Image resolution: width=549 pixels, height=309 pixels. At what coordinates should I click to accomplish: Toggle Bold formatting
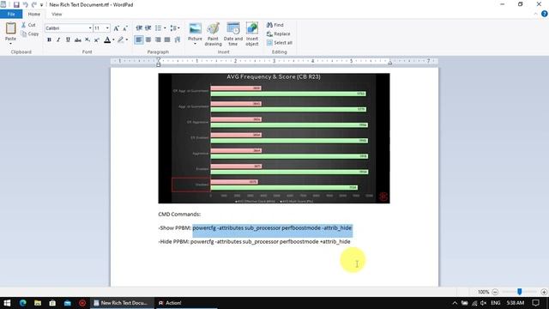point(49,39)
